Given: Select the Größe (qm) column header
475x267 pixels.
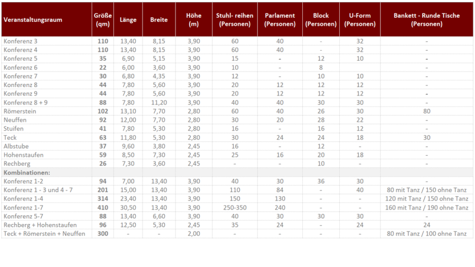Looking at the screenshot, I should [x=103, y=20].
